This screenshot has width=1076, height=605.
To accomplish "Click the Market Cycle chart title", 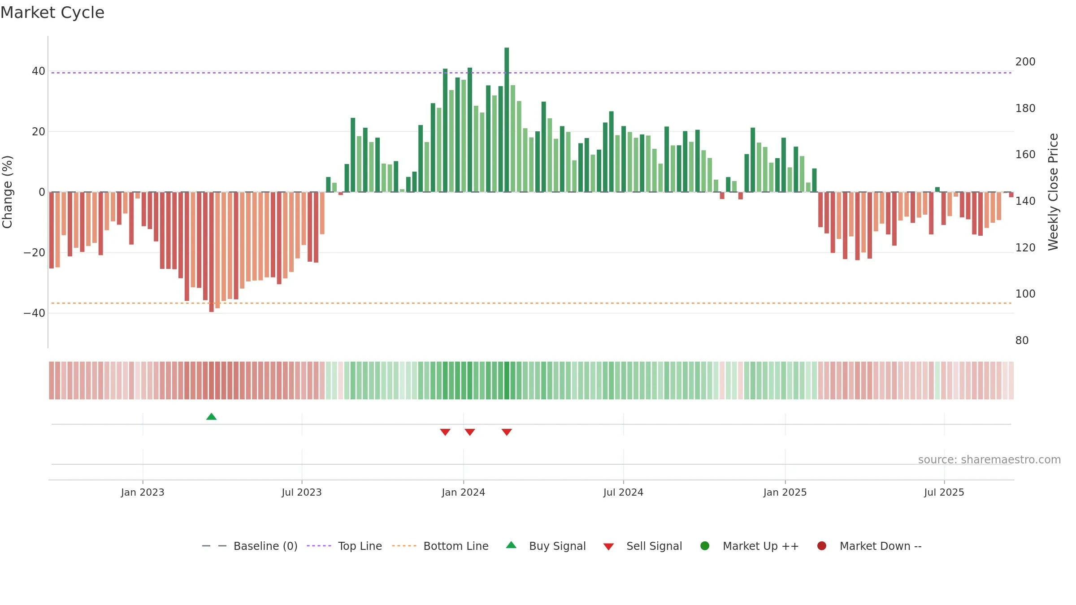I will click(52, 13).
